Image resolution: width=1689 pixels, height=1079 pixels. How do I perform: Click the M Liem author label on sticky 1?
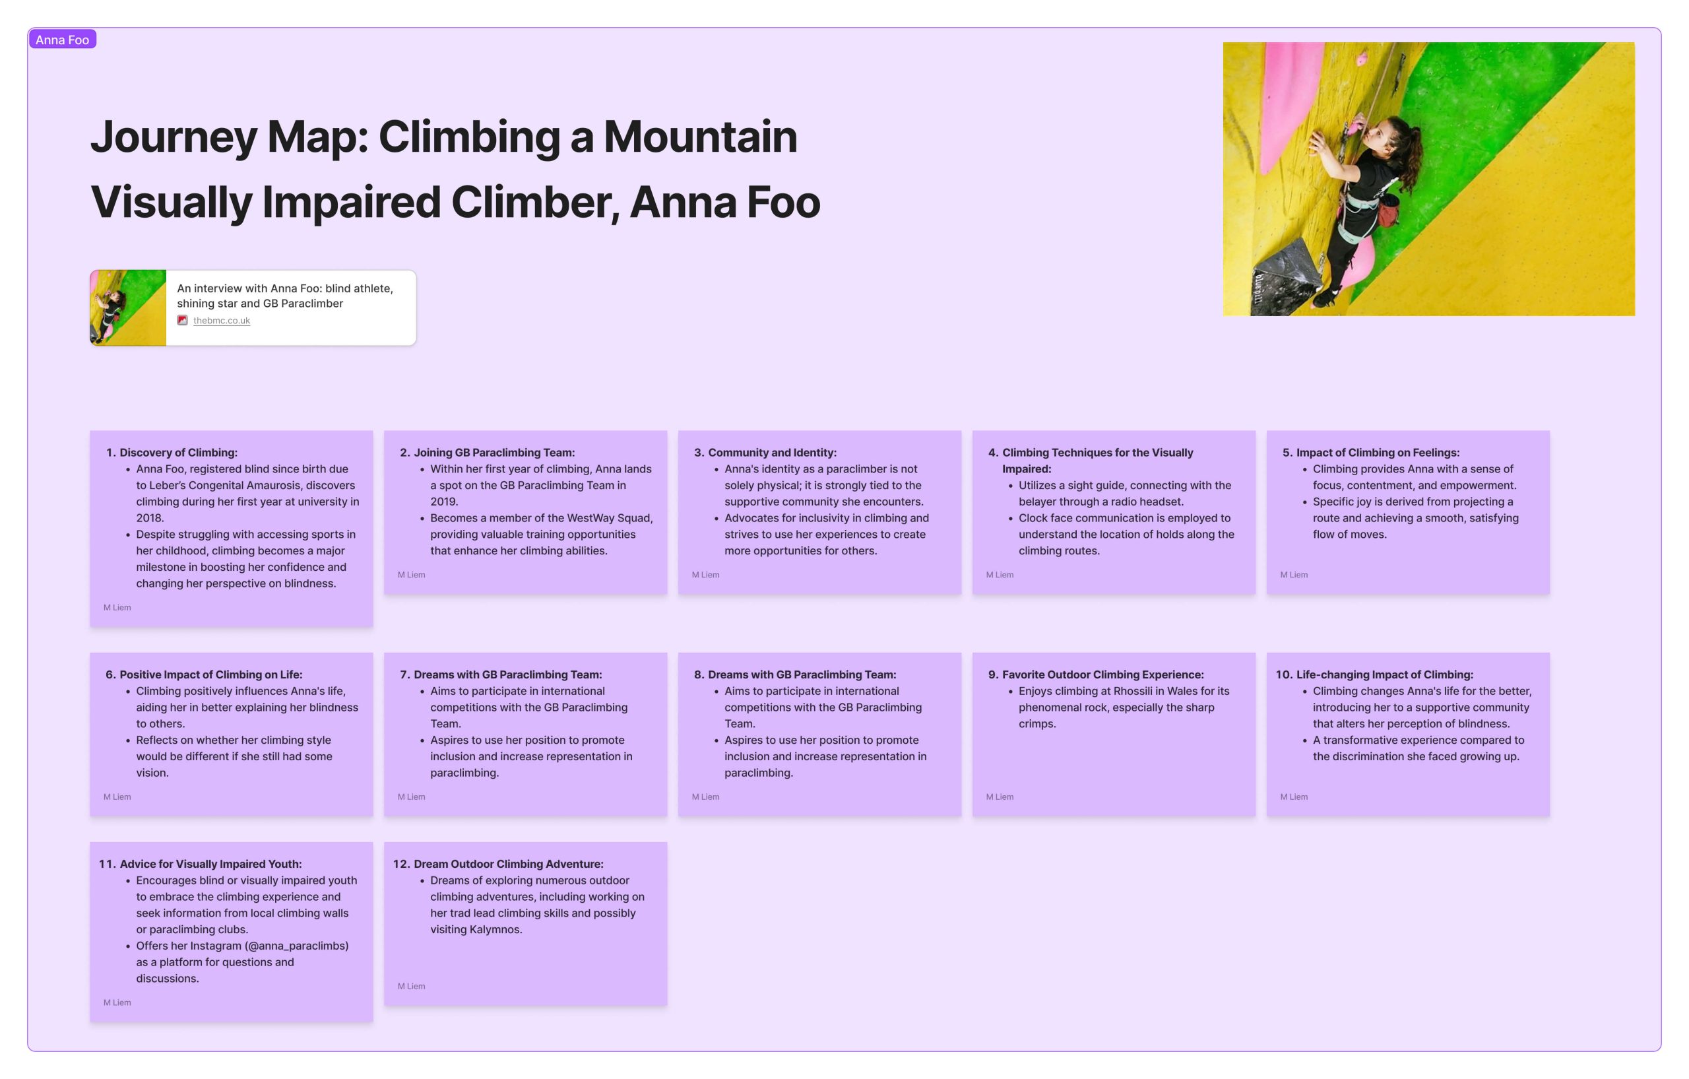pyautogui.click(x=117, y=608)
